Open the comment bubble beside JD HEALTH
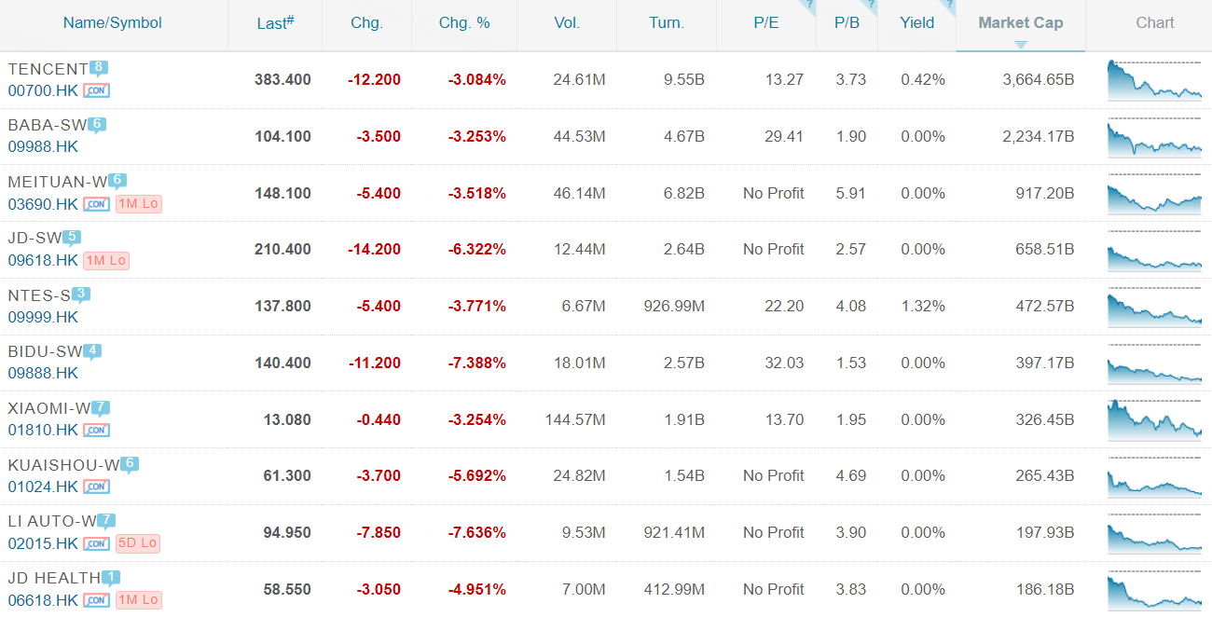Viewport: 1212px width, 617px height. click(x=111, y=578)
